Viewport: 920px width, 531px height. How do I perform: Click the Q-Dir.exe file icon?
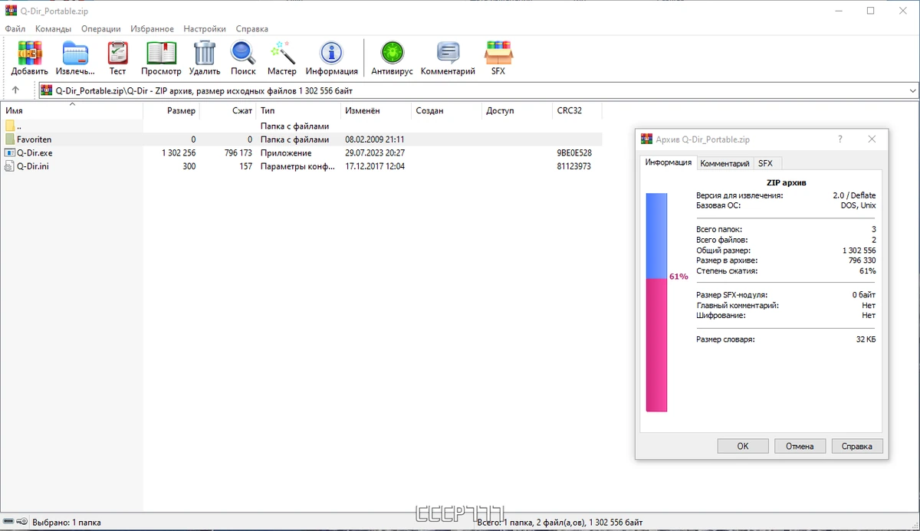[10, 152]
